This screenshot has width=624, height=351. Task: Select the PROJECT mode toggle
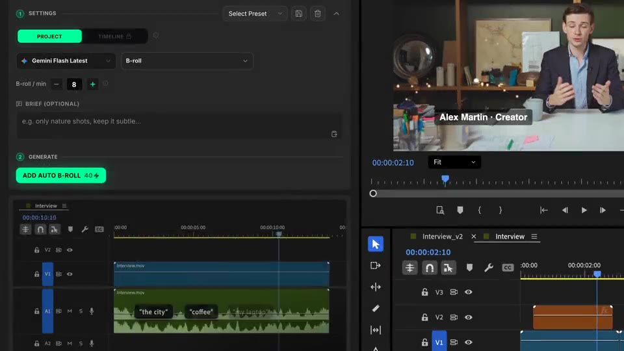(49, 36)
